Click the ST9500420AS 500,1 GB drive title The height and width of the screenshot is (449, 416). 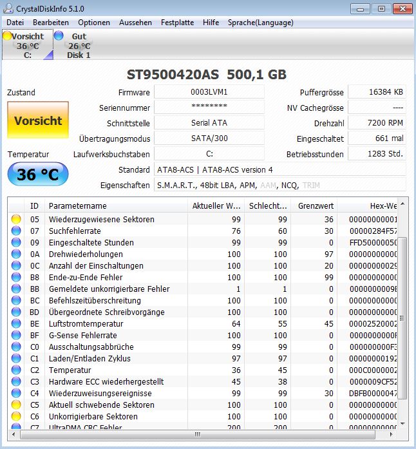(207, 75)
